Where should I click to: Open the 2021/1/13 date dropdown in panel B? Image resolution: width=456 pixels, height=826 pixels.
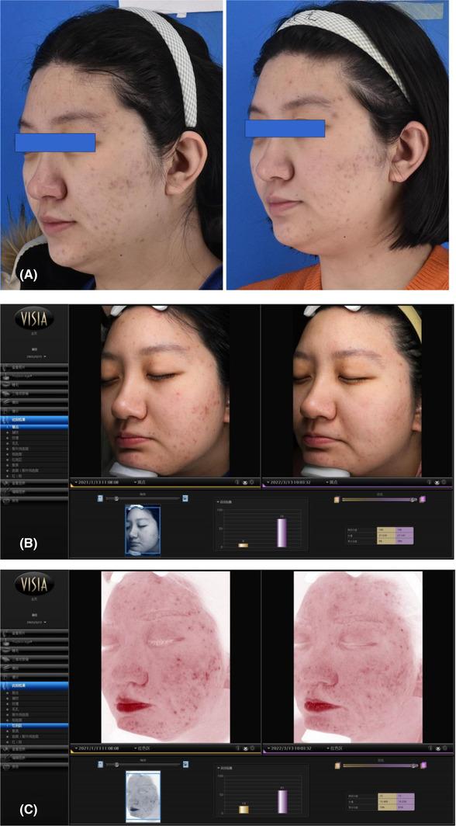click(97, 481)
